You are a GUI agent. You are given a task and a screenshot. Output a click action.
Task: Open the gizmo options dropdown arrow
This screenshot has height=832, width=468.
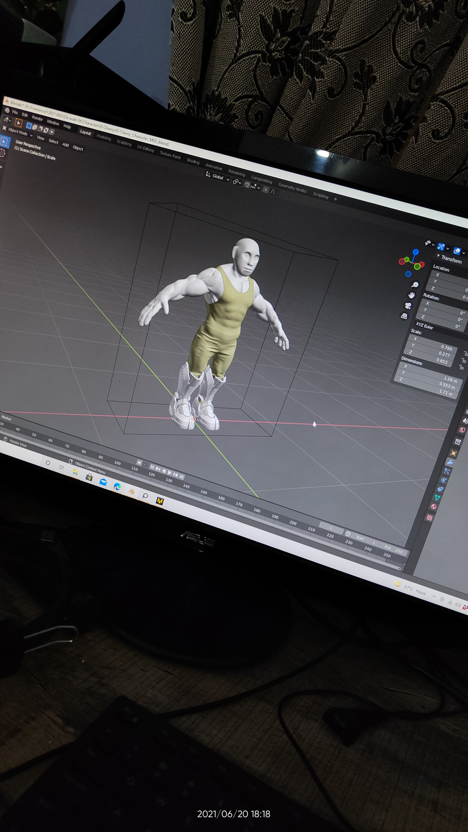[448, 249]
